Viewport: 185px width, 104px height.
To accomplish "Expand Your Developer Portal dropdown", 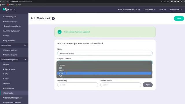I will pos(129,10).
